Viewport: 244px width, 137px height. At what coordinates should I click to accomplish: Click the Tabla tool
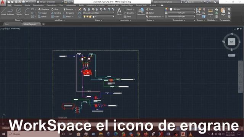(x=128, y=16)
